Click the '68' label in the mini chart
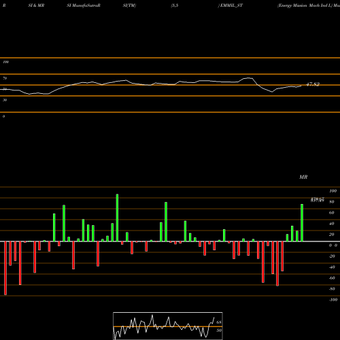The width and height of the screenshot is (340, 340). click(219, 322)
